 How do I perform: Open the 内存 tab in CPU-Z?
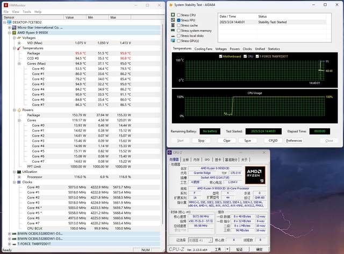click(x=196, y=160)
